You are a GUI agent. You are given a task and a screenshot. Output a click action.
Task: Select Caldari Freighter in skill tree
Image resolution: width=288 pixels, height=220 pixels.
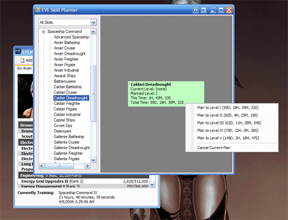coord(67,104)
